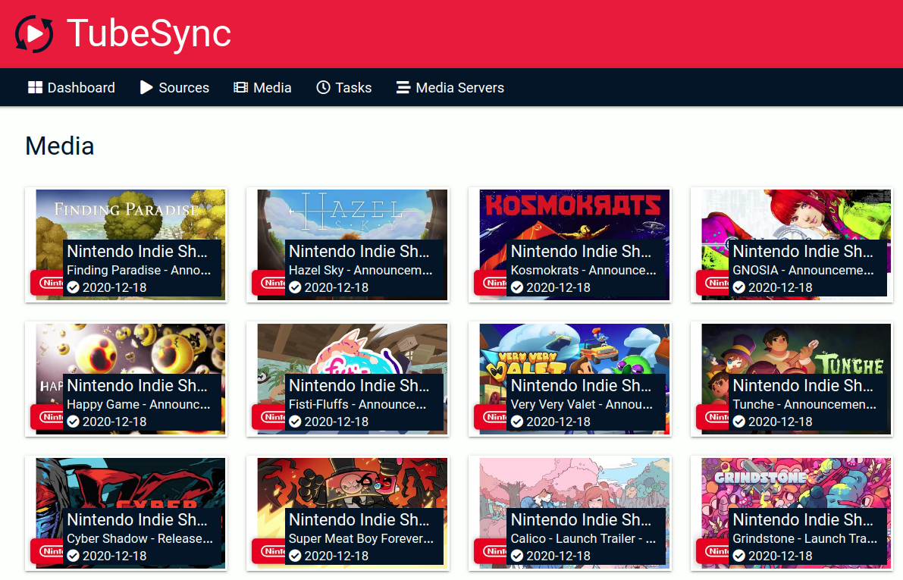Click the 2020-12-18 date on Calico card
Image resolution: width=903 pixels, height=580 pixels.
tap(559, 556)
